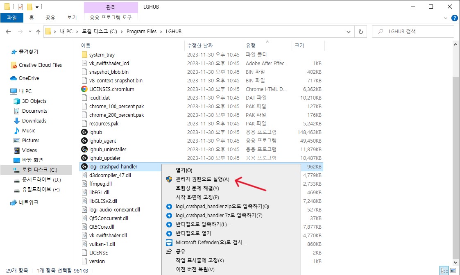
Task: Click the Bandizip icon next to 7z compress entry
Action: (x=169, y=216)
